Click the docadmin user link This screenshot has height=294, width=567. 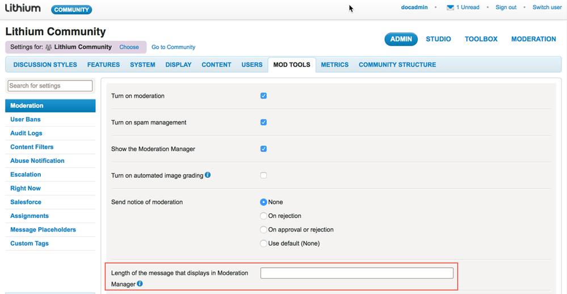414,7
